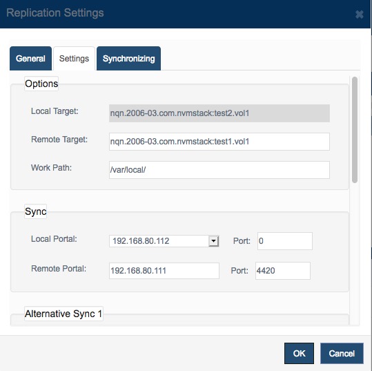Click the Alternative Sync 1 heading
372x371 pixels.
(x=63, y=314)
